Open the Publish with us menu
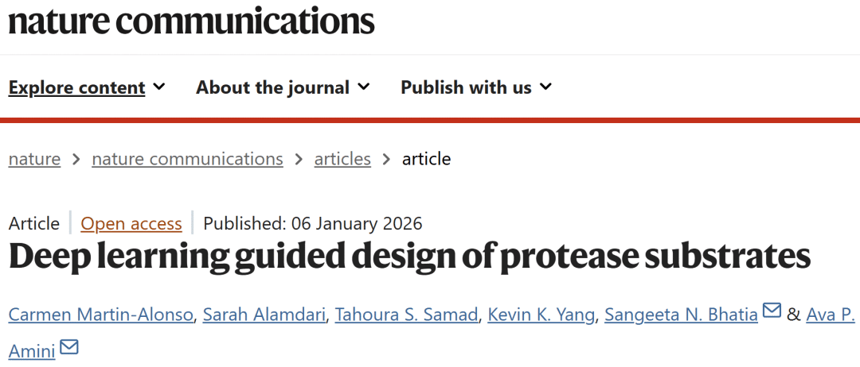Image resolution: width=860 pixels, height=367 pixels. pos(466,87)
